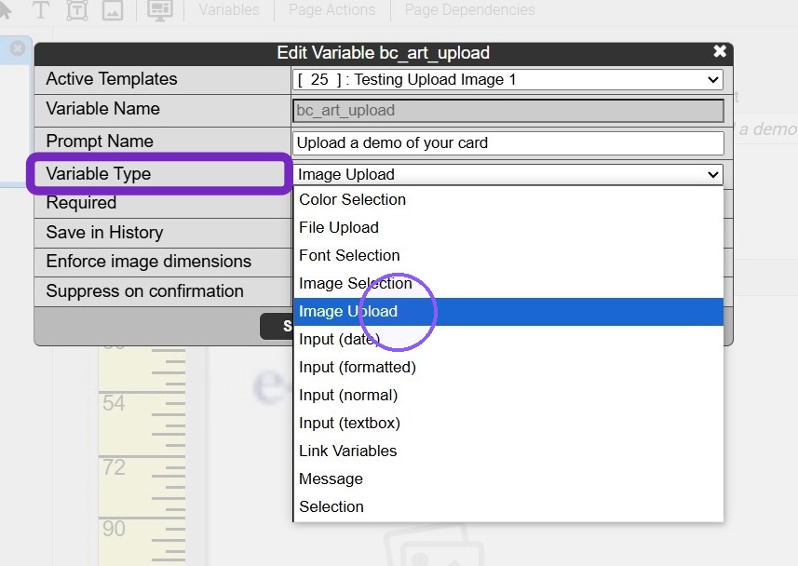Viewport: 798px width, 566px height.
Task: Open the Page Dependencies tab
Action: pyautogui.click(x=469, y=9)
